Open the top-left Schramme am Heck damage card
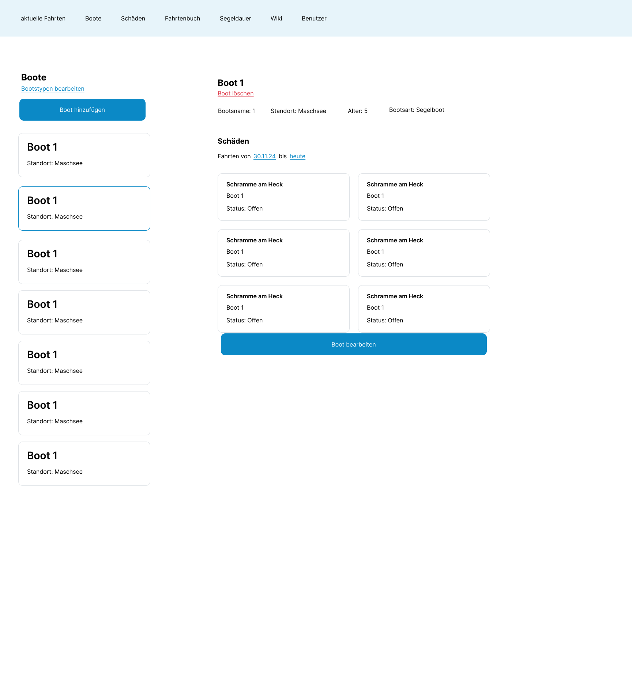This screenshot has width=632, height=700. click(x=283, y=197)
